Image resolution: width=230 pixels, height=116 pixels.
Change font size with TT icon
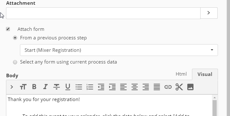pyautogui.click(x=23, y=87)
